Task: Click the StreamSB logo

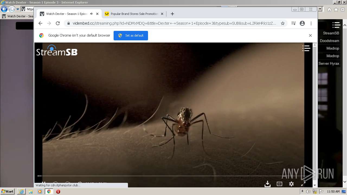Action: pos(57,51)
